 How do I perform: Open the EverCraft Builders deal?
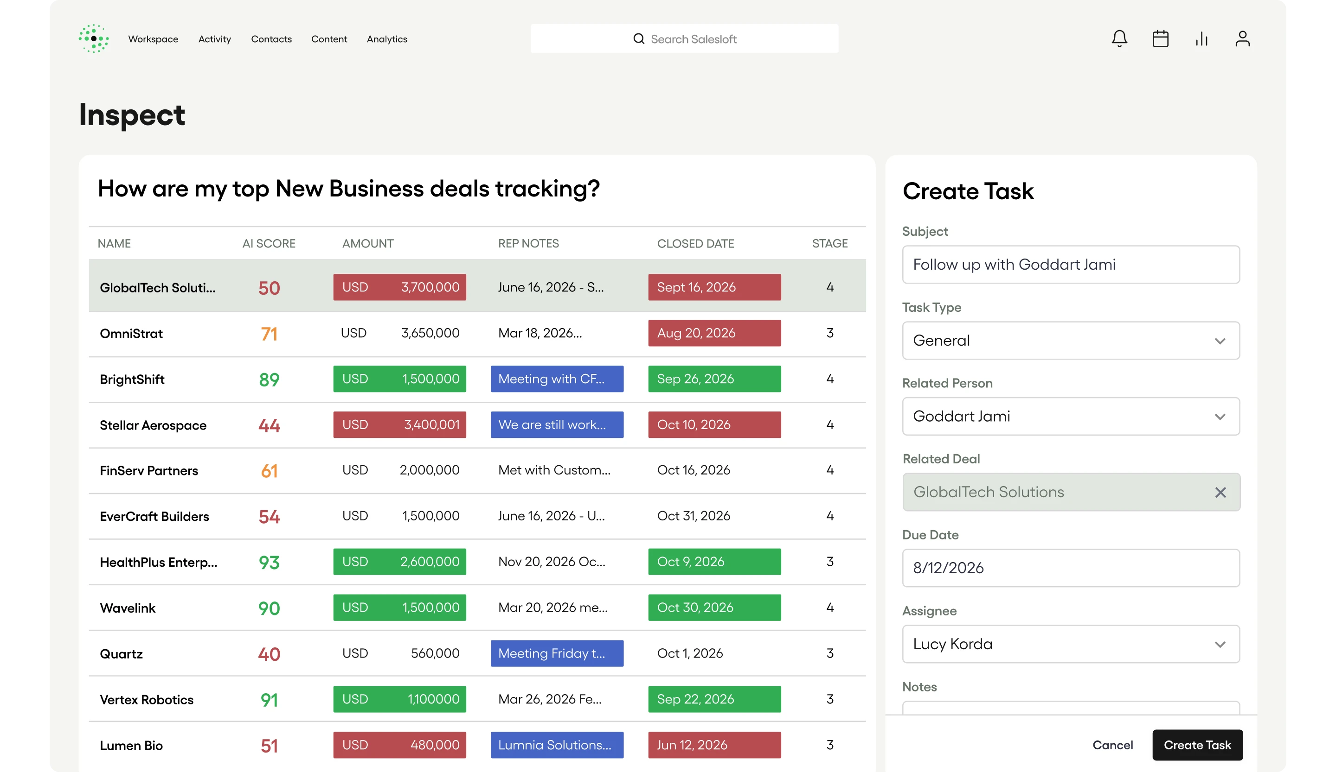(x=154, y=516)
